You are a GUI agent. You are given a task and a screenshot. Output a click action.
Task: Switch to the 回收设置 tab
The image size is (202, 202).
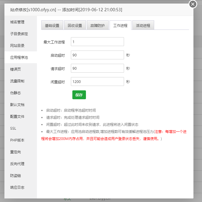[x=75, y=25]
